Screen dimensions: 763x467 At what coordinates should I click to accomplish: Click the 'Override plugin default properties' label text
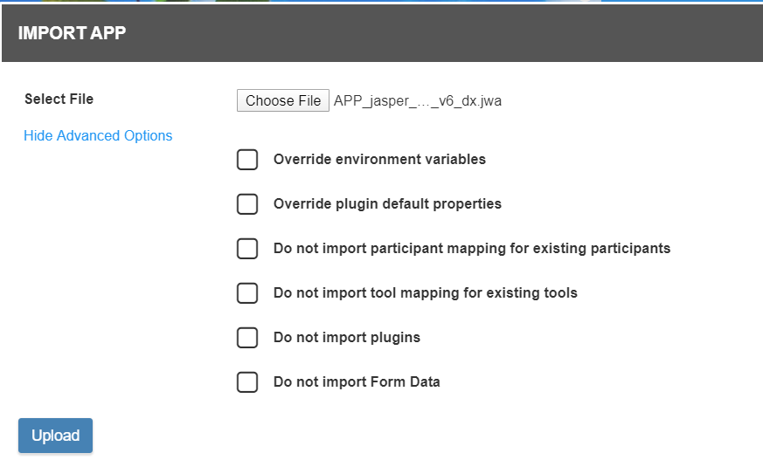pos(387,204)
